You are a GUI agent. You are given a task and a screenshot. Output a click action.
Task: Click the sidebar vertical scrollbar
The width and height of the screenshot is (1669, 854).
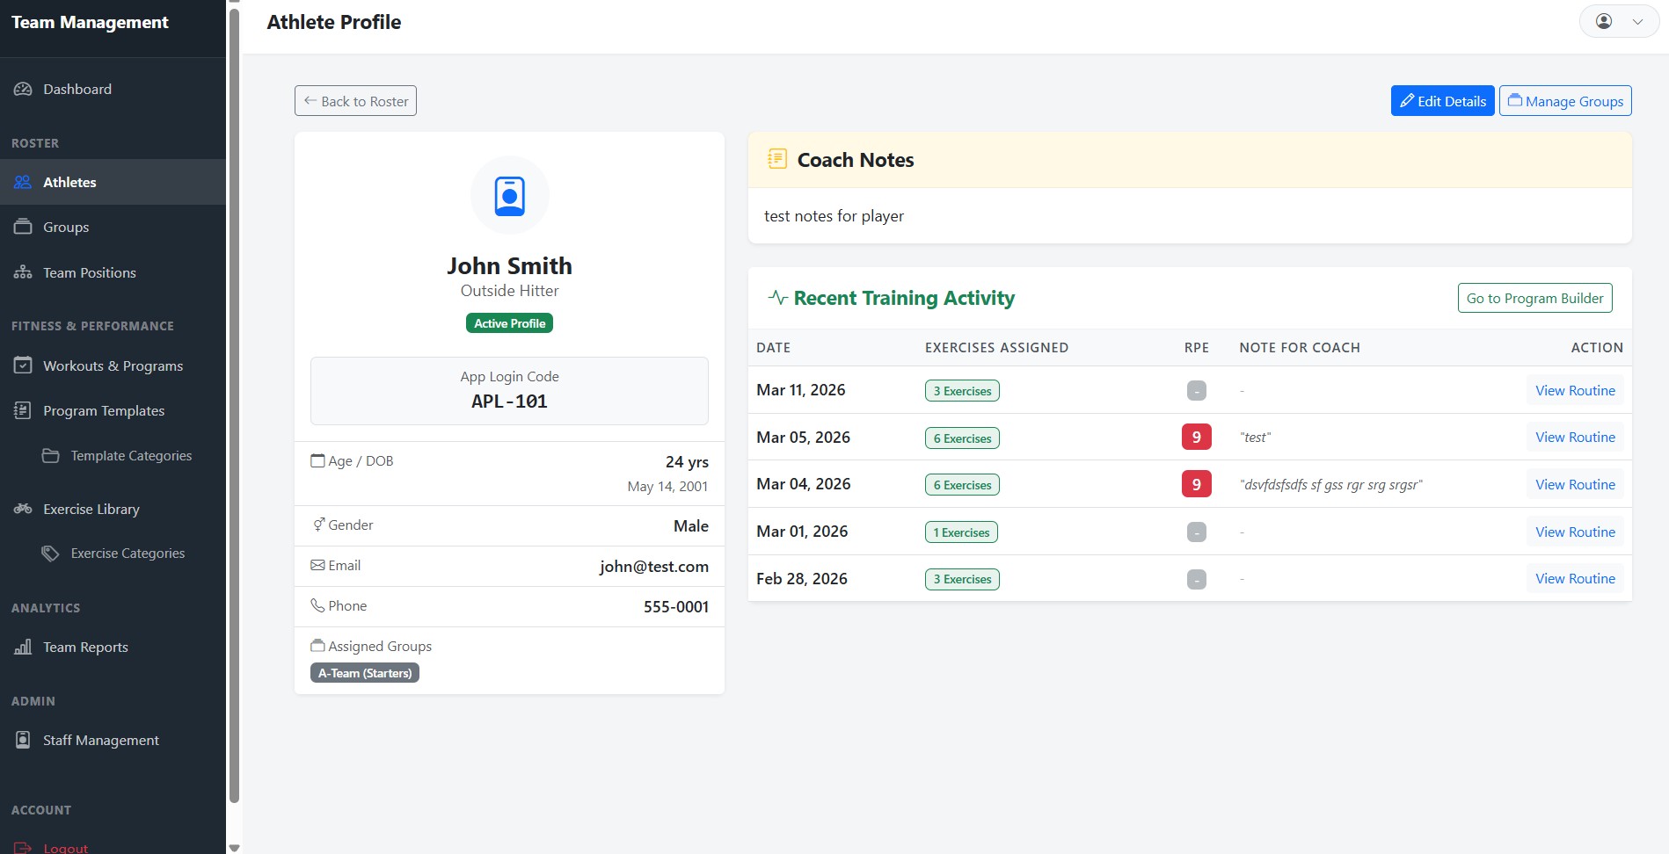(x=234, y=404)
